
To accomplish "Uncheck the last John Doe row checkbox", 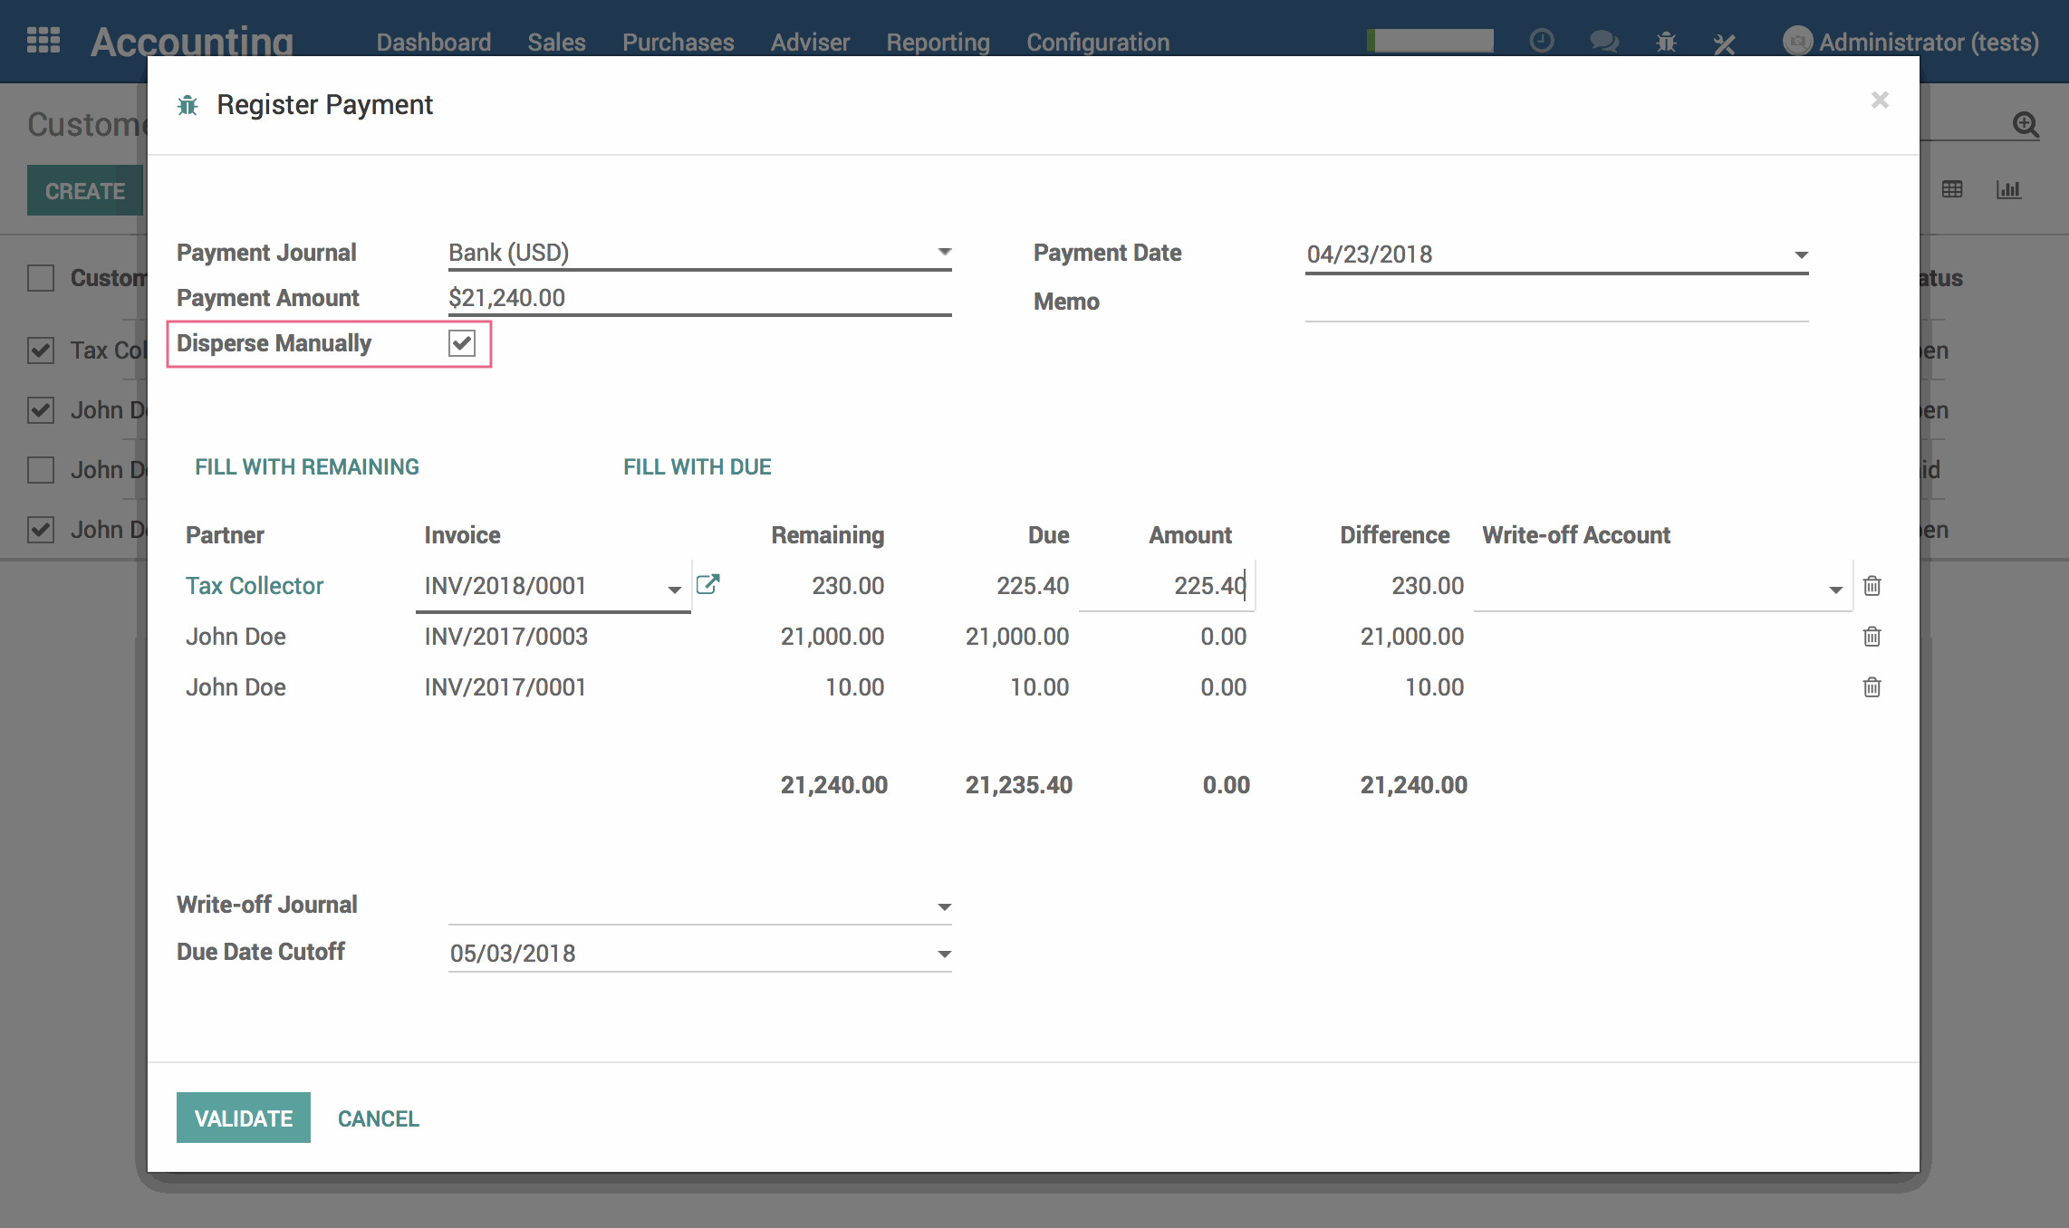I will click(41, 529).
